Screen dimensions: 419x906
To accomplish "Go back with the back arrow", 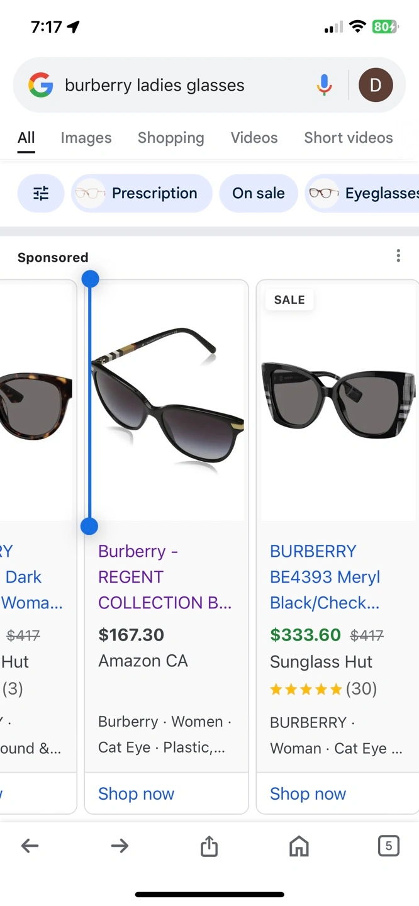I will click(x=30, y=846).
